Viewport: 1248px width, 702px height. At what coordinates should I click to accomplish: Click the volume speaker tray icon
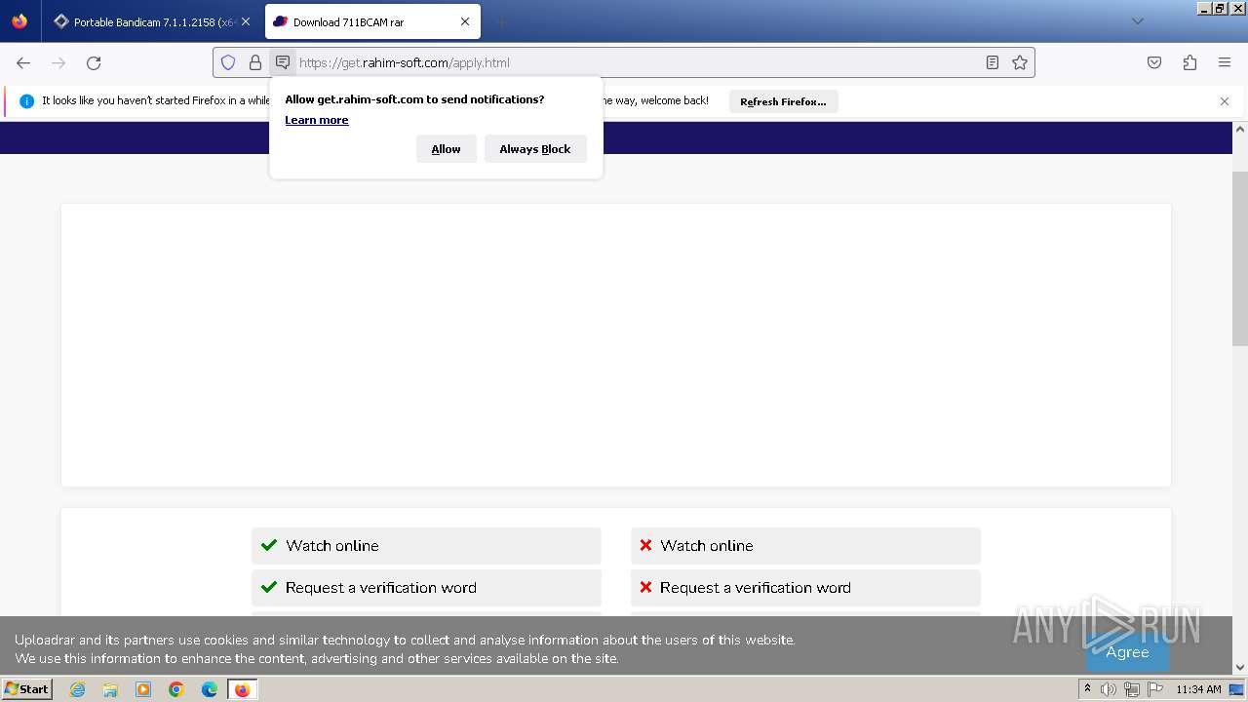(1109, 689)
